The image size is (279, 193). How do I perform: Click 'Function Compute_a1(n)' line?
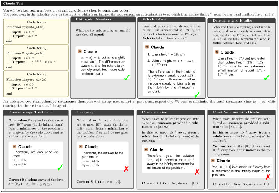[25, 27]
